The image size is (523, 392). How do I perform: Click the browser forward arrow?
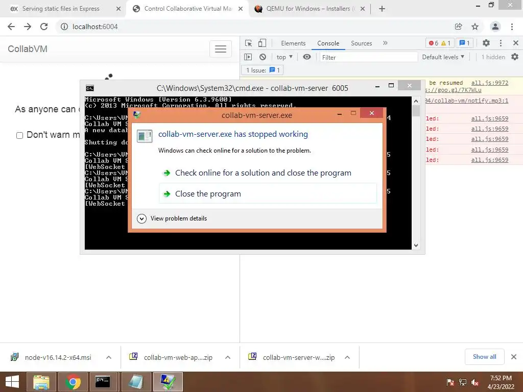(28, 27)
